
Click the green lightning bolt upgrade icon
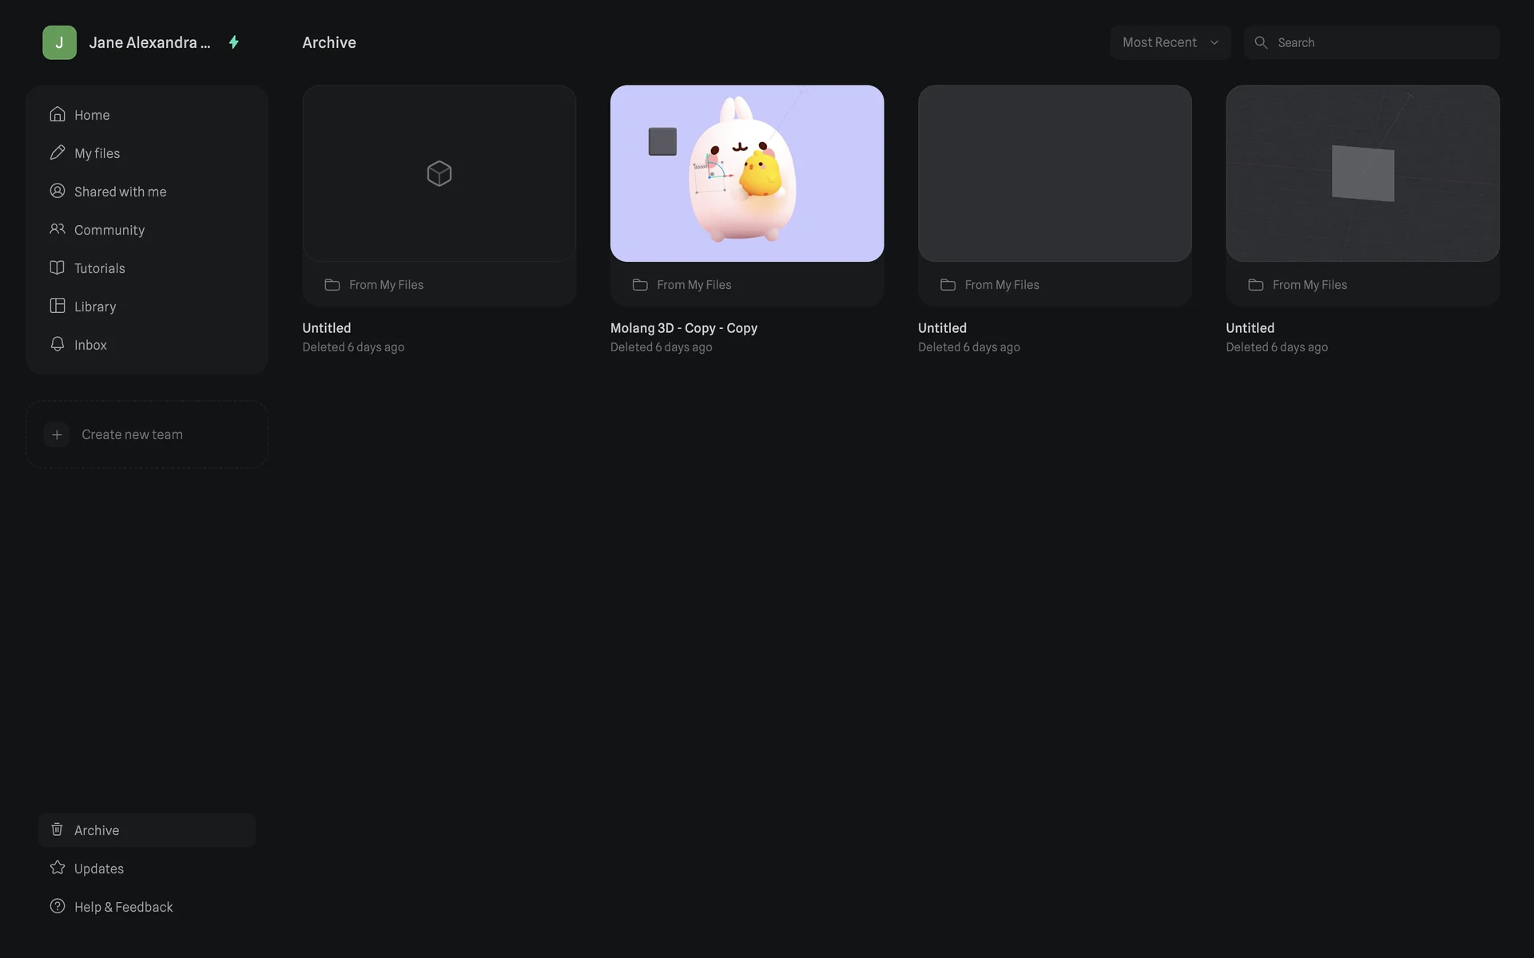click(234, 42)
